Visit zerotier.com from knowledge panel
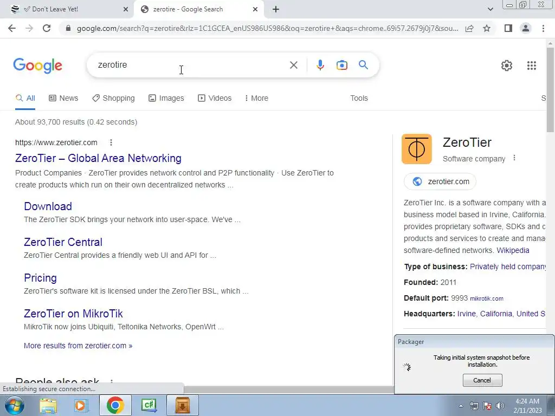Image resolution: width=555 pixels, height=416 pixels. click(440, 181)
